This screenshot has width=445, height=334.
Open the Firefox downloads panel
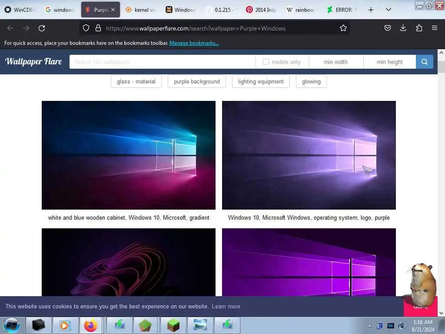pos(403,28)
